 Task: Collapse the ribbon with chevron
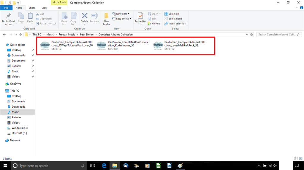point(297,8)
